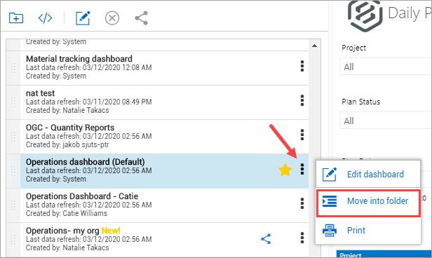Screen dimensions: 432x258
Task: Click the new folder icon
Action: pyautogui.click(x=16, y=18)
